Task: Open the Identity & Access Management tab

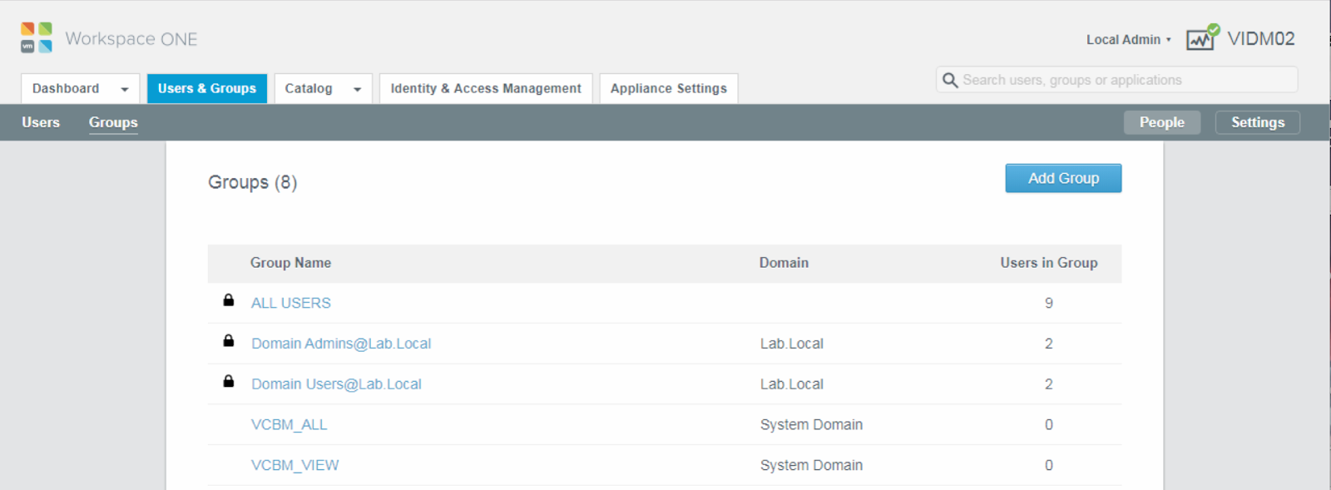Action: click(486, 88)
